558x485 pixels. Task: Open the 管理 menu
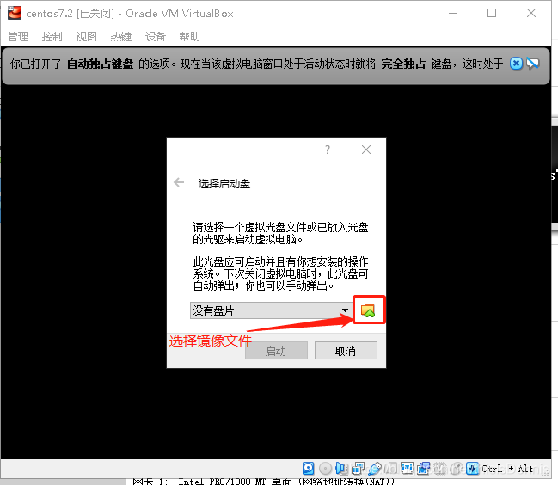[x=18, y=37]
